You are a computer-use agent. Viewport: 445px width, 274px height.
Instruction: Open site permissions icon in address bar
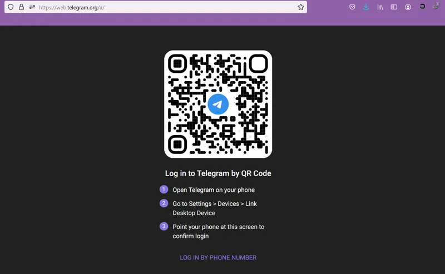pyautogui.click(x=32, y=7)
